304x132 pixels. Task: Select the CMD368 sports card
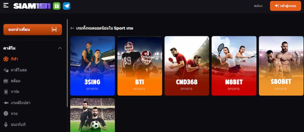pos(187,66)
